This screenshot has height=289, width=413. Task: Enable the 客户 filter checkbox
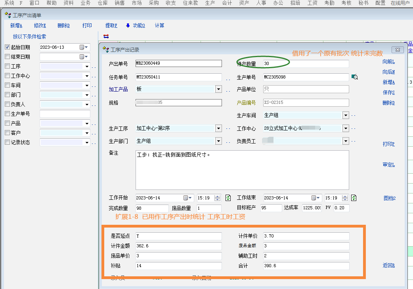pos(7,133)
